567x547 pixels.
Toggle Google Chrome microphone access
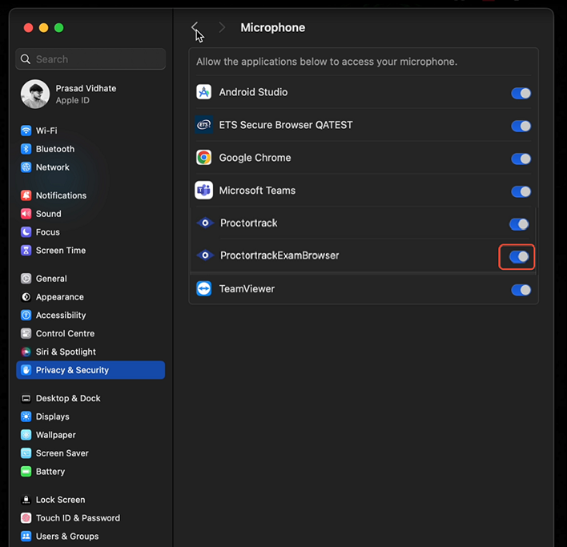tap(521, 159)
